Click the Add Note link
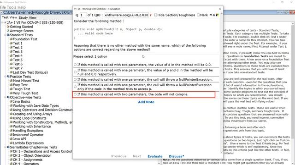295x165 pixels. 146,102
